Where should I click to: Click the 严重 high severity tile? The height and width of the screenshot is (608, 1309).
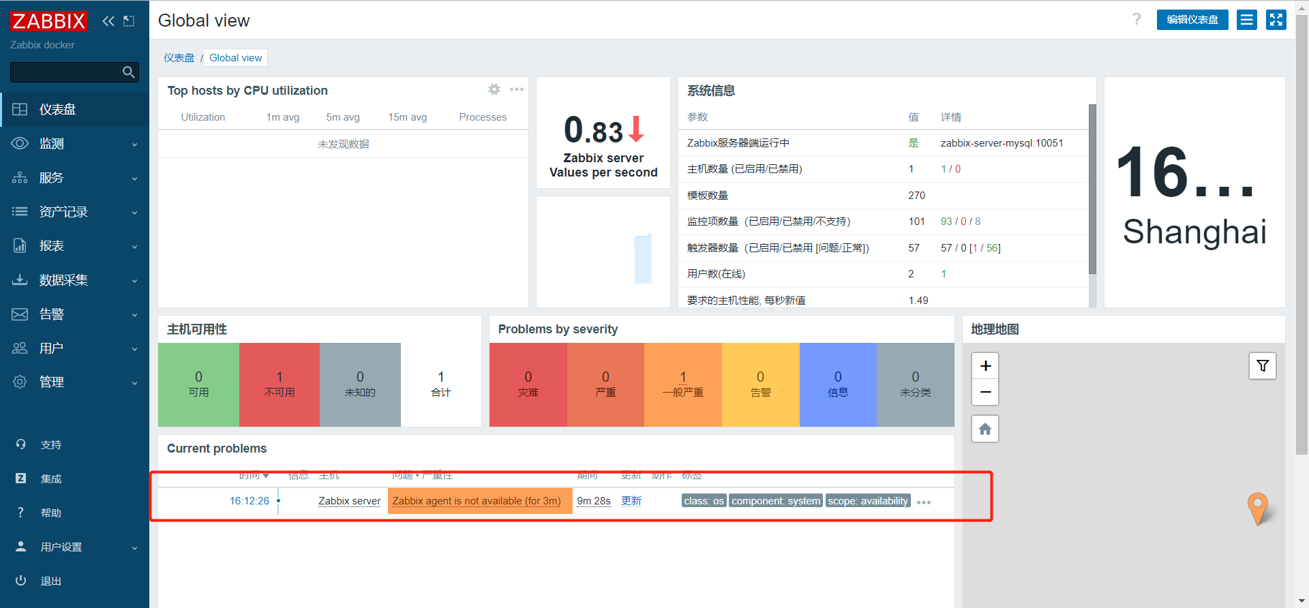[x=605, y=384]
